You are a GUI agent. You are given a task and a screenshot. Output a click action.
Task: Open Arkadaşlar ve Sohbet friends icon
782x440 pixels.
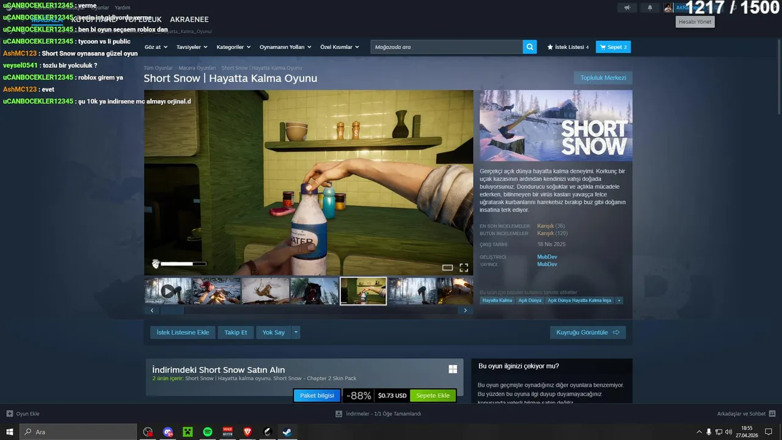(773, 414)
